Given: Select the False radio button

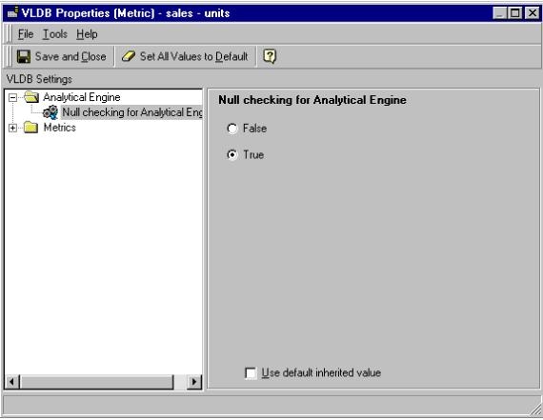Looking at the screenshot, I should point(232,129).
